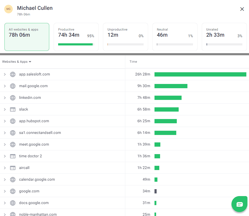Click the app icon next to time doctor 2

point(13,156)
